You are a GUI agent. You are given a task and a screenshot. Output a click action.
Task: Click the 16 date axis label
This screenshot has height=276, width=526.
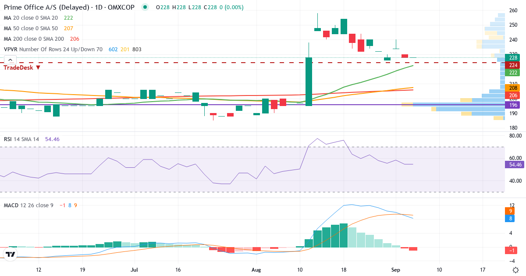point(178,270)
